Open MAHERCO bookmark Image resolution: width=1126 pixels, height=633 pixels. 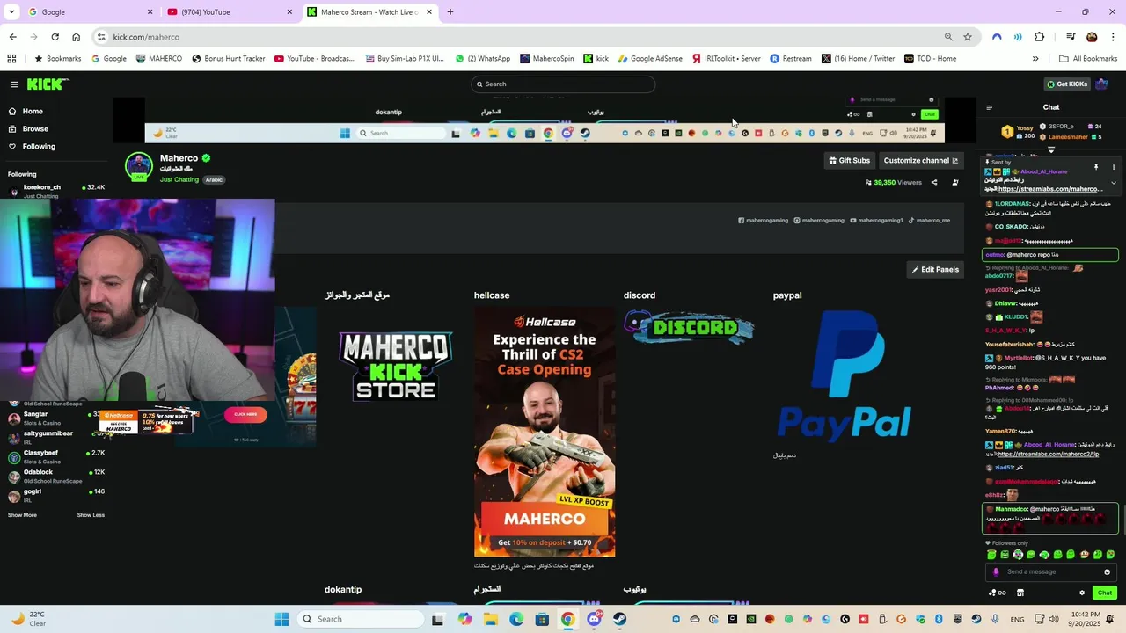[x=158, y=59]
